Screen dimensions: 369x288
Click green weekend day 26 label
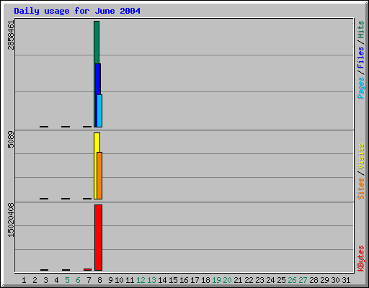(x=292, y=280)
